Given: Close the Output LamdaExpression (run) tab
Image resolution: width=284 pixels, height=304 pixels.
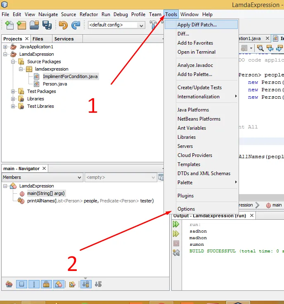Looking at the screenshot, I should tap(252, 216).
